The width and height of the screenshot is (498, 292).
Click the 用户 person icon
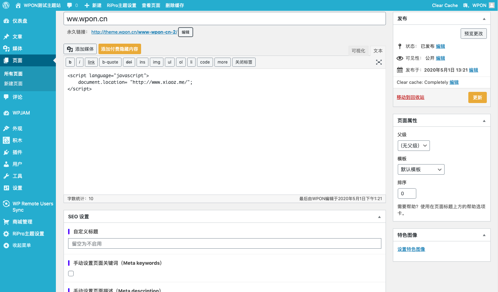tap(6, 164)
